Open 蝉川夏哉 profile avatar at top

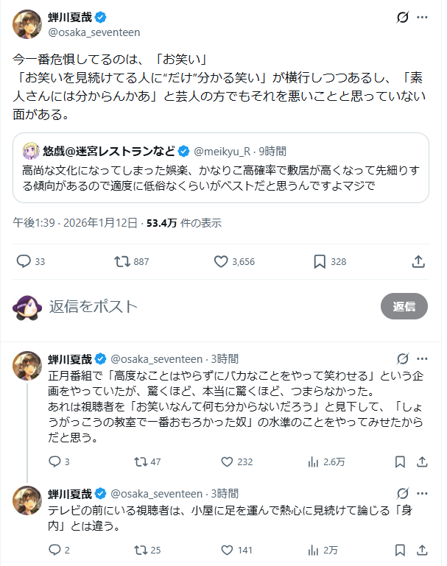click(27, 24)
